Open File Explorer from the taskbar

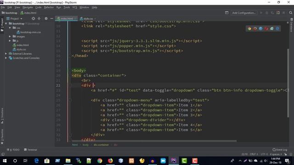68,161
